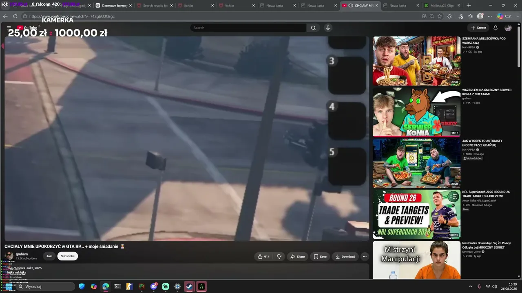Show hidden system tray icons
Viewport: 522px width, 293px height.
click(x=470, y=286)
